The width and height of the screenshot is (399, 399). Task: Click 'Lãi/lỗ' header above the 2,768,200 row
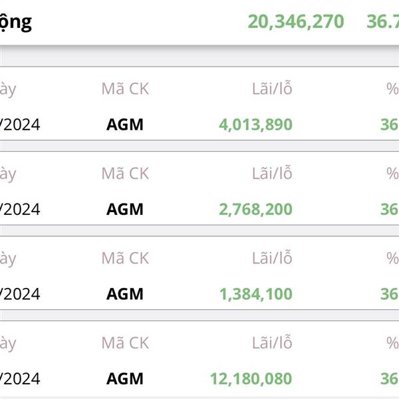coord(272,173)
